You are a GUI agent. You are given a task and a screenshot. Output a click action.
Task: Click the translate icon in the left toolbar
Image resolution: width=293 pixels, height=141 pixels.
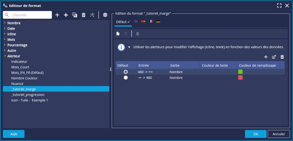[x=75, y=15]
